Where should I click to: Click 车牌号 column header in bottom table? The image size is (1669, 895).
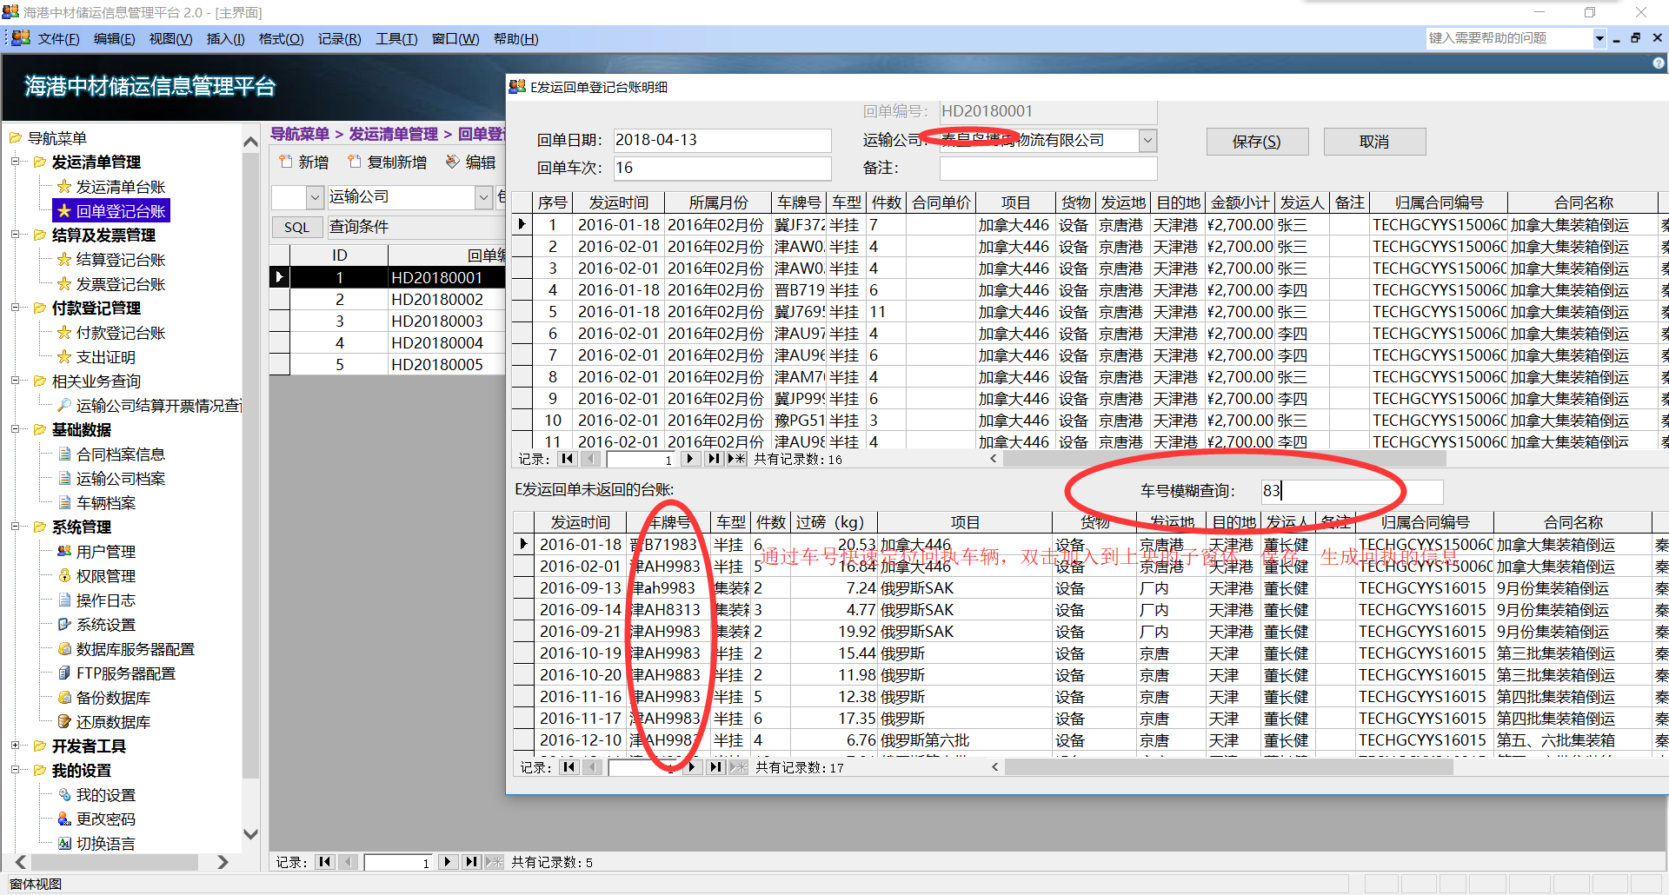[669, 522]
